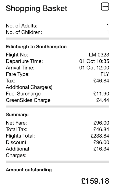The image size is (115, 193).
Task: Click the £4.44 GreenSkies amount
Action: tap(103, 100)
